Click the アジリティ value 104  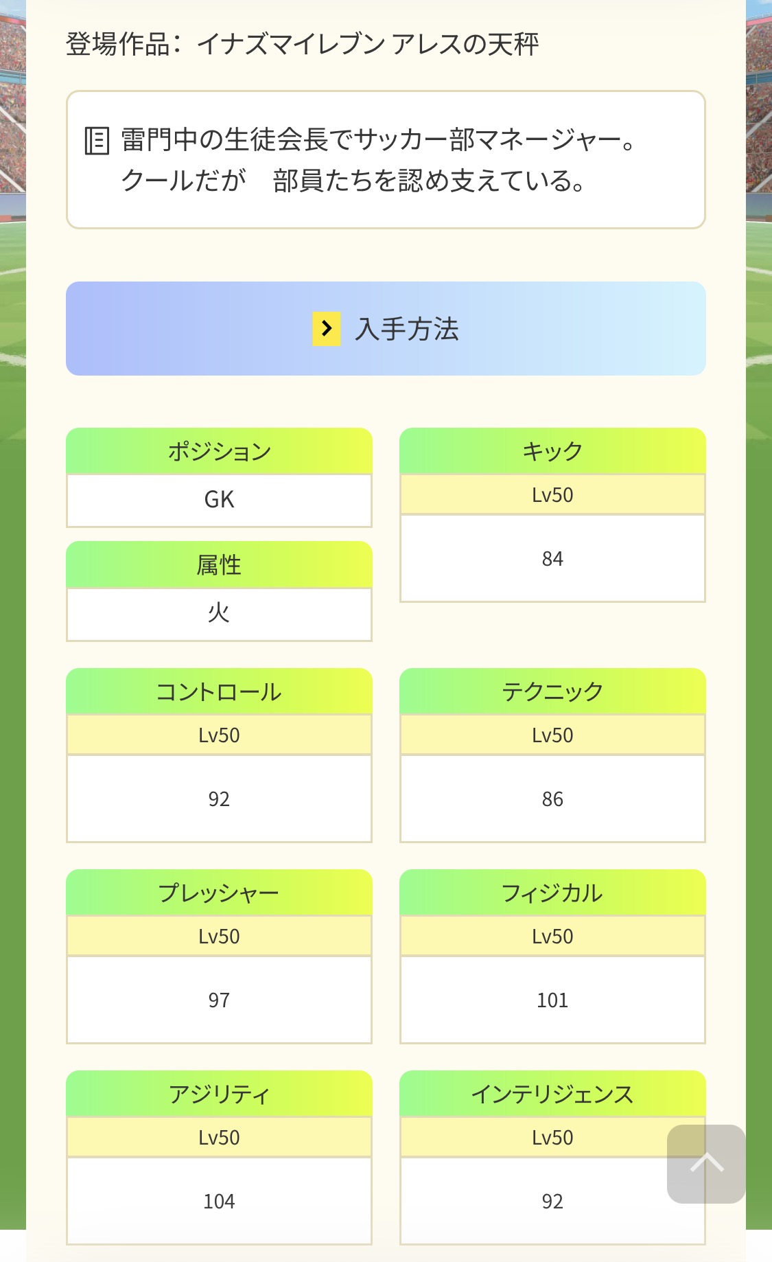[219, 1202]
